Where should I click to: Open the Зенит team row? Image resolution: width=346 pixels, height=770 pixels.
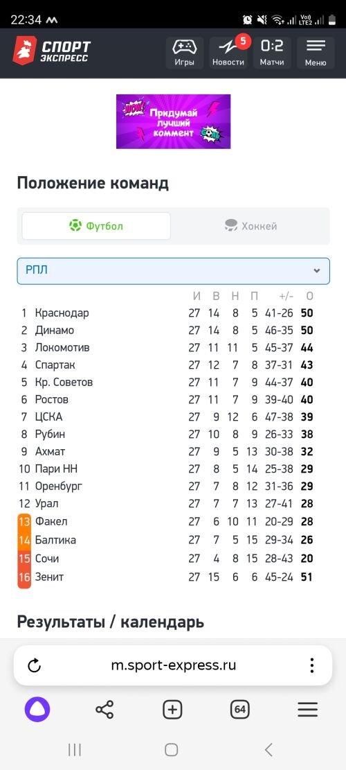click(x=167, y=577)
